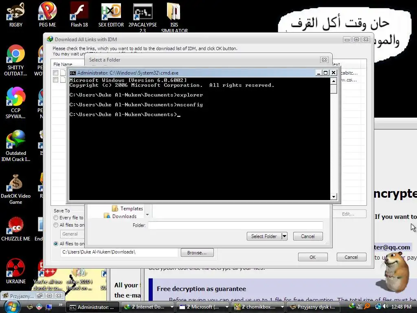
Task: Click the folder tree scroll-down arrow
Action: tap(147, 214)
